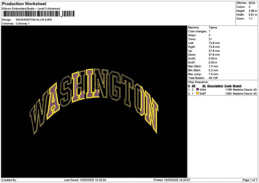Click the Stitches count 9533

click(252, 3)
